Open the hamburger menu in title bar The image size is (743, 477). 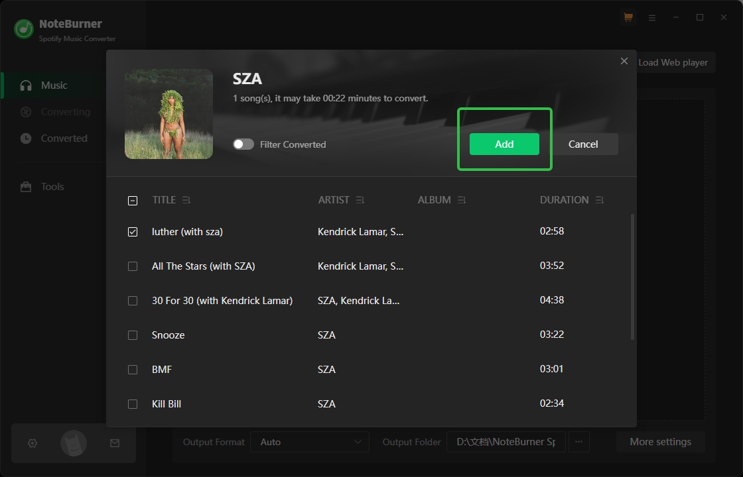tap(651, 17)
